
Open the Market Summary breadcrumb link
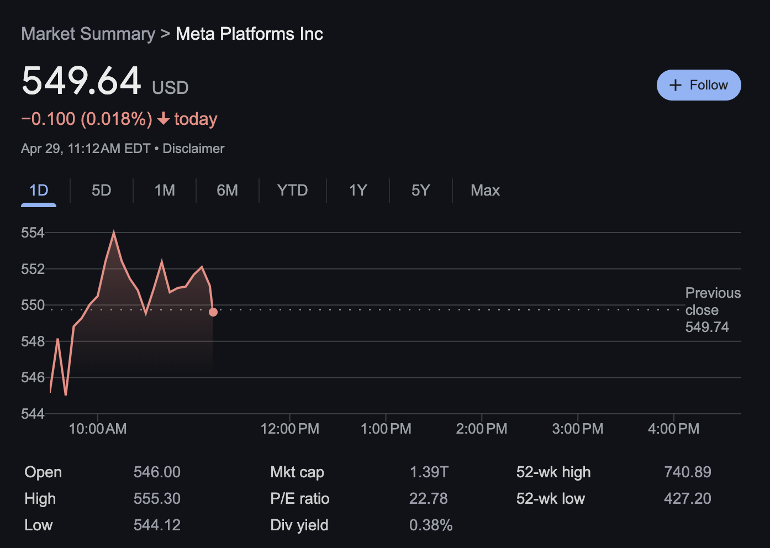click(88, 34)
